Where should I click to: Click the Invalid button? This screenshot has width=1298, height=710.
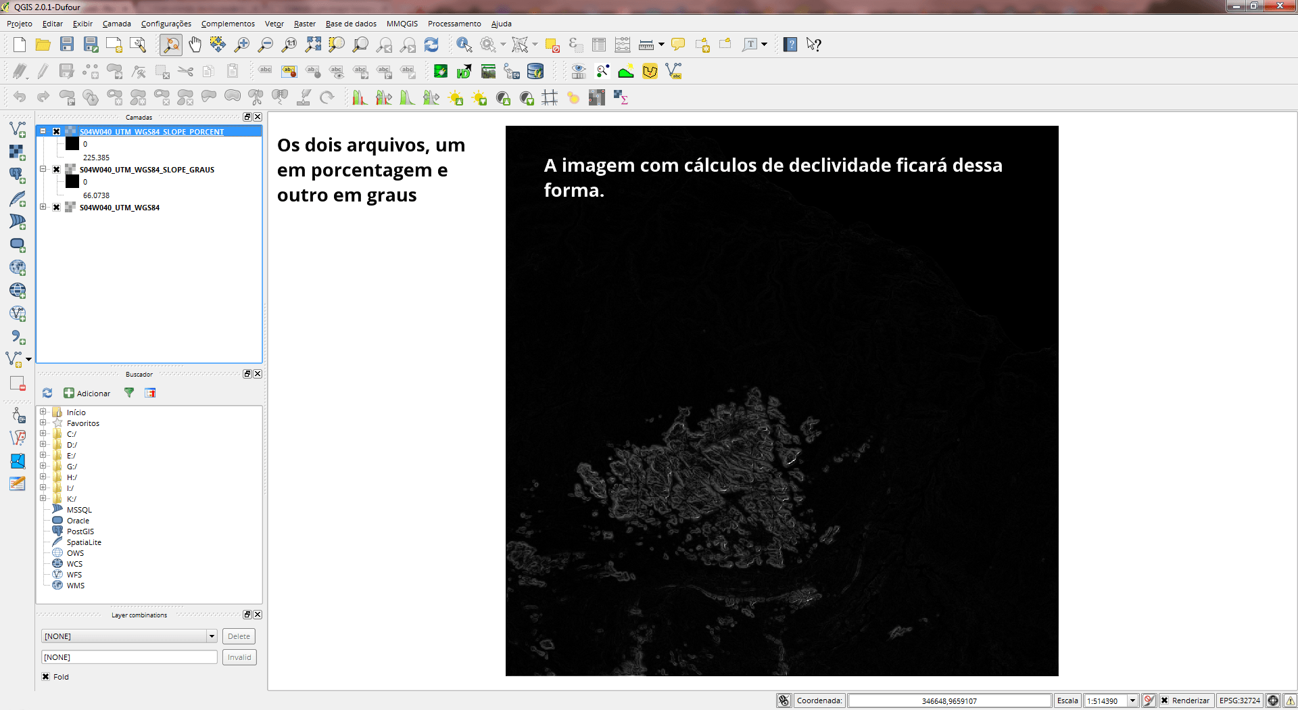pyautogui.click(x=239, y=657)
